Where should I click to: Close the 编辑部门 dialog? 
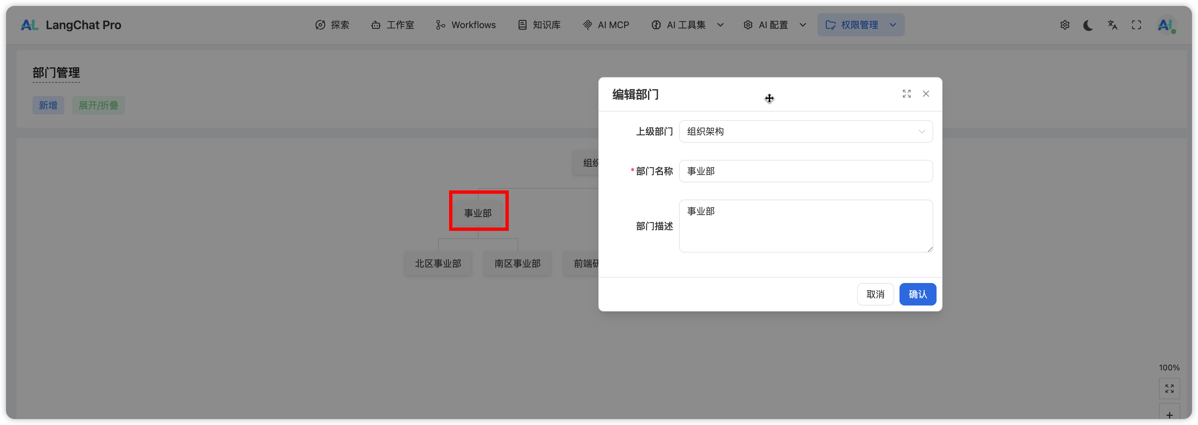[x=926, y=94]
